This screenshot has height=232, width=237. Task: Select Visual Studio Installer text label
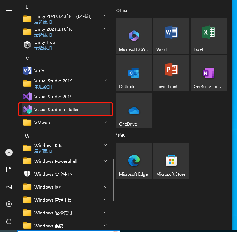tap(57, 109)
